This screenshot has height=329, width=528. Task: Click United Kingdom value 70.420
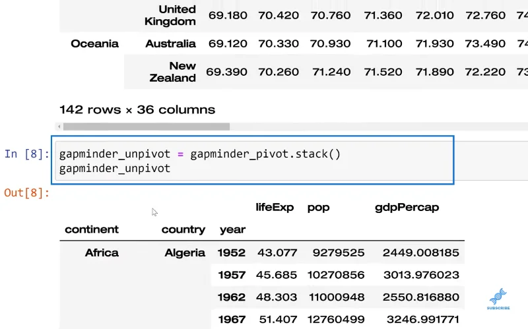pos(279,15)
